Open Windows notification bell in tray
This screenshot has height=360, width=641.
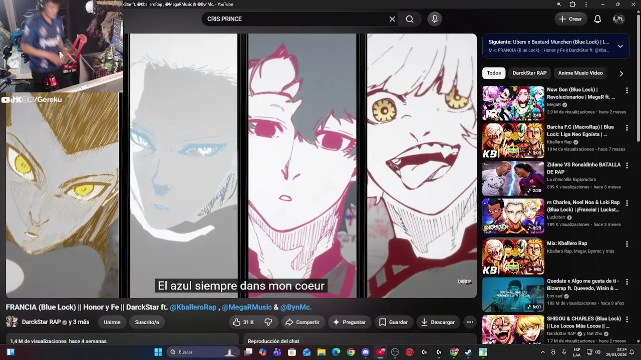(x=632, y=352)
